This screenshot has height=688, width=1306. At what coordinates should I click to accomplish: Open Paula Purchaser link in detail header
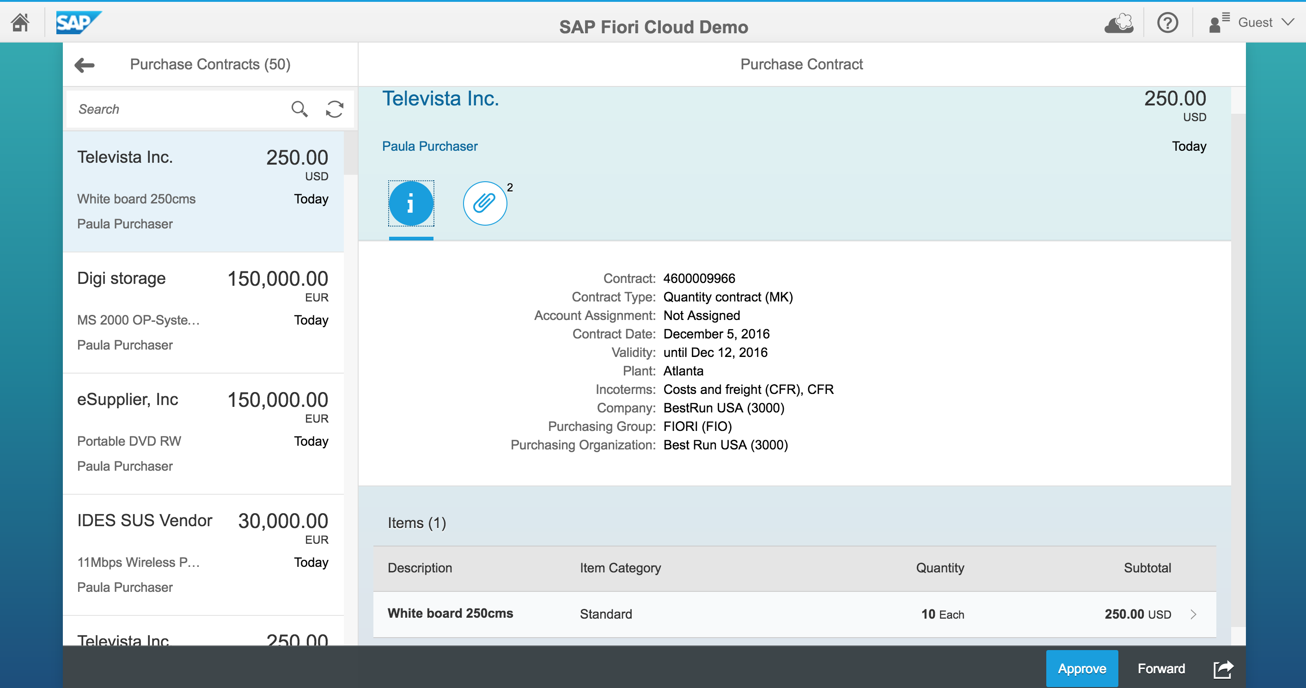tap(430, 147)
